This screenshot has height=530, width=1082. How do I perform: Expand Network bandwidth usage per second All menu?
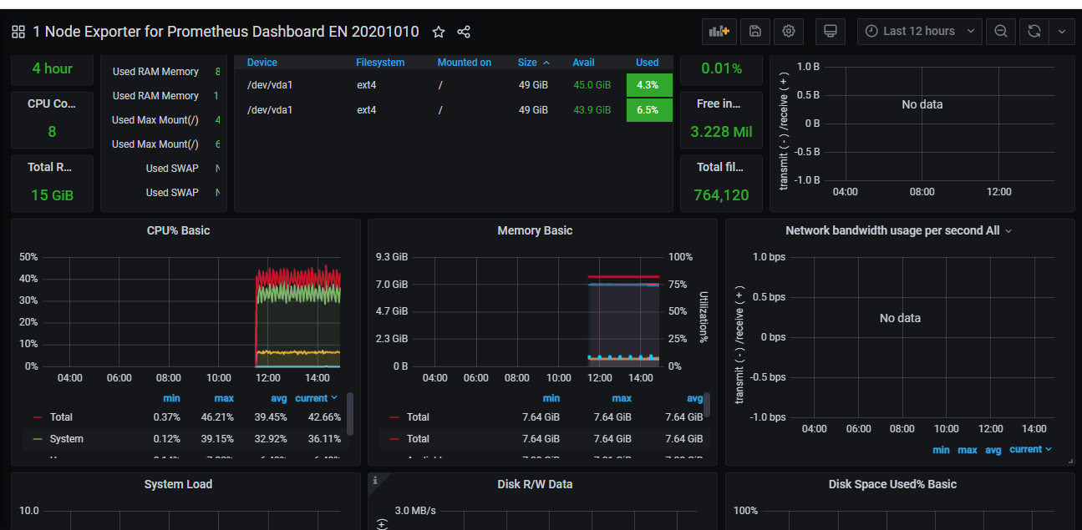point(898,230)
